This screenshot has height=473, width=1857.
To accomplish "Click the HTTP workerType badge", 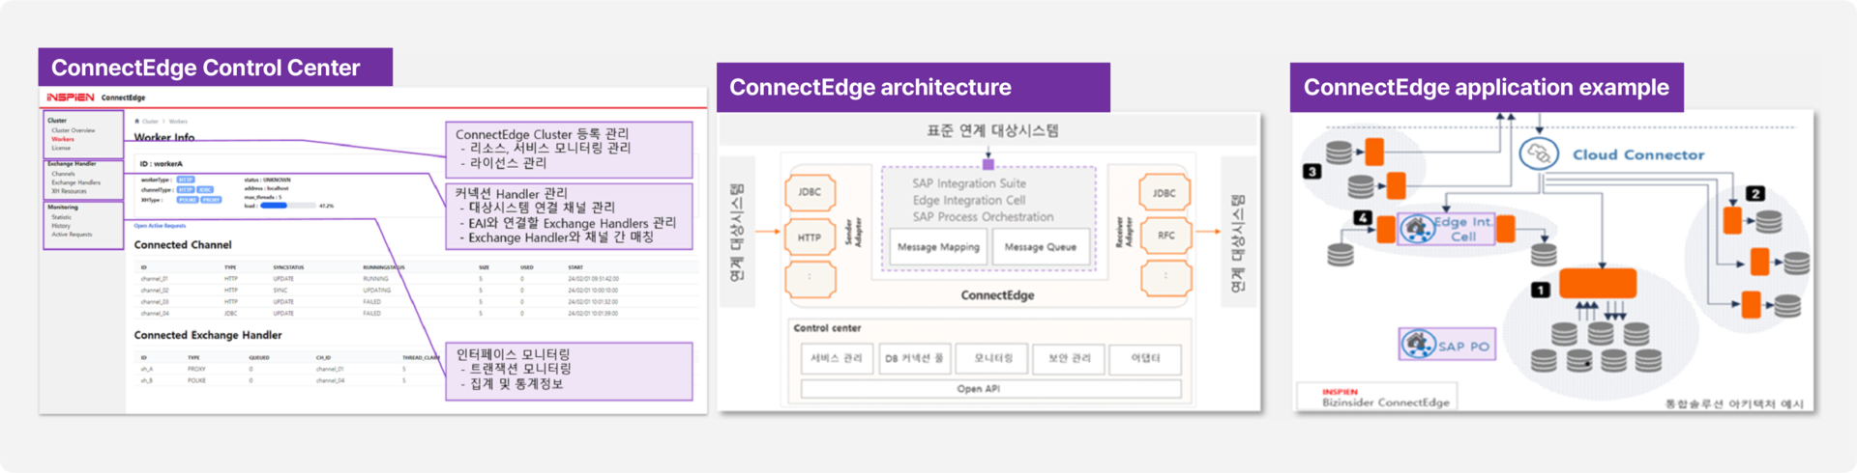I will [186, 180].
